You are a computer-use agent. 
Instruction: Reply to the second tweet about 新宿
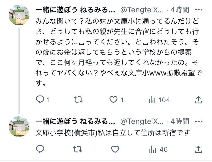click(x=40, y=149)
